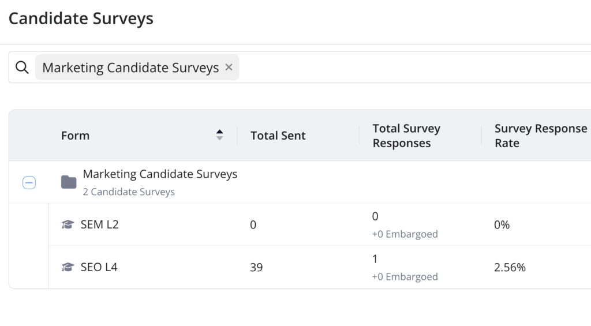Click the Survey Response Rate column header
The width and height of the screenshot is (591, 326).
tap(540, 136)
